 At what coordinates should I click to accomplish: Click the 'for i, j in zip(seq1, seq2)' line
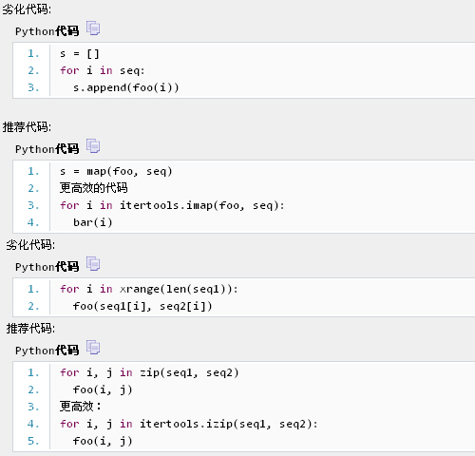[149, 372]
